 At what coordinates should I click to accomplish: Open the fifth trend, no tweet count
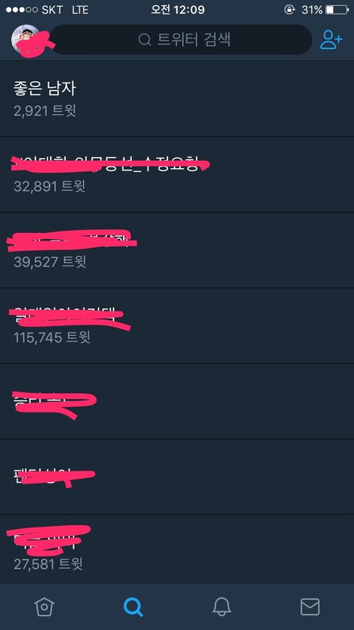[x=177, y=401]
